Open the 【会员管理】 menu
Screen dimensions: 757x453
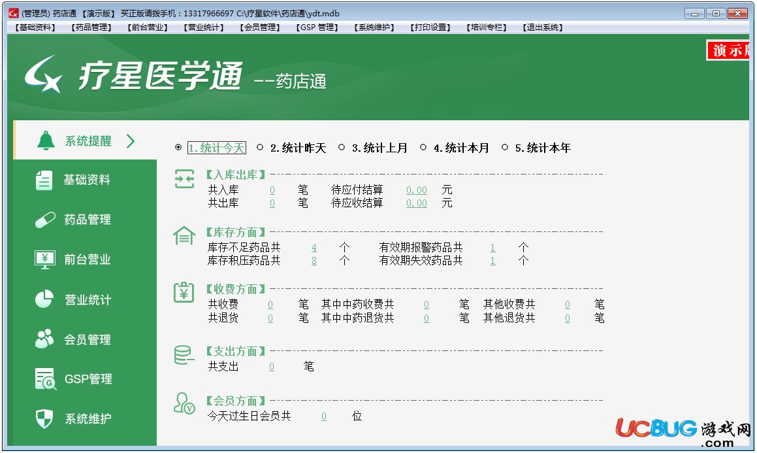tap(260, 27)
